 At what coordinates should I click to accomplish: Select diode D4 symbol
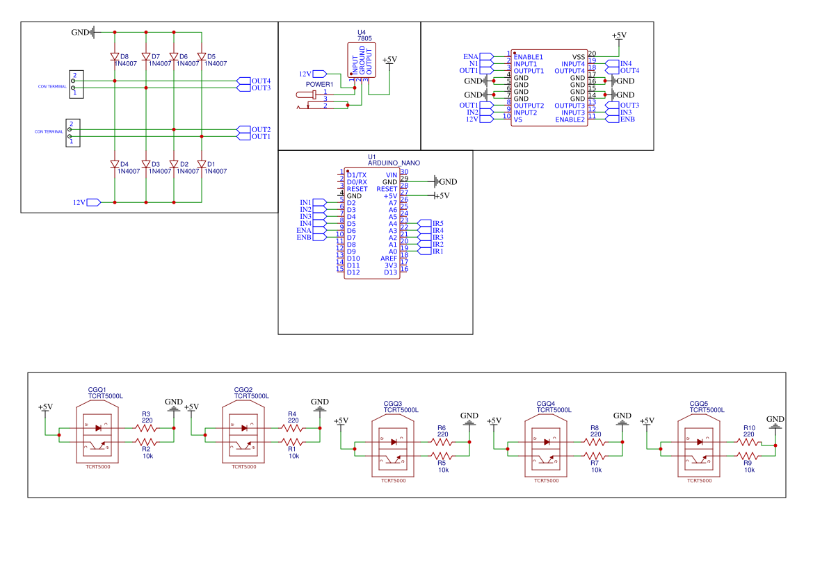tap(115, 164)
